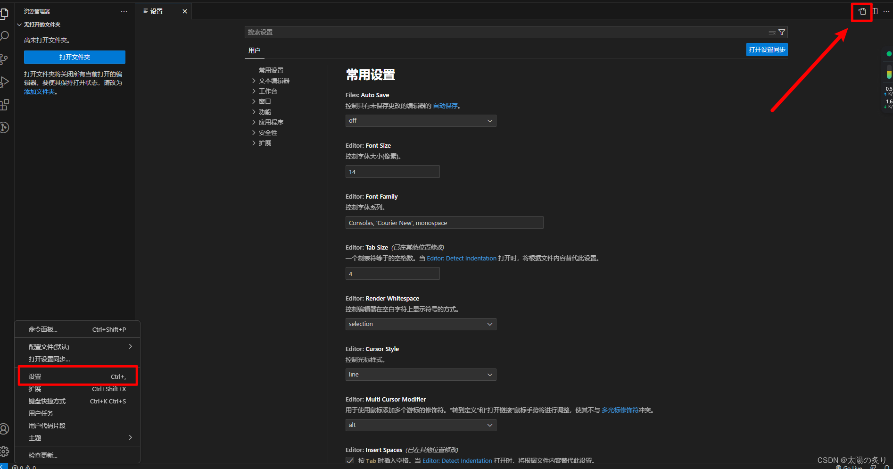Click the errors and warnings status item

click(x=25, y=467)
